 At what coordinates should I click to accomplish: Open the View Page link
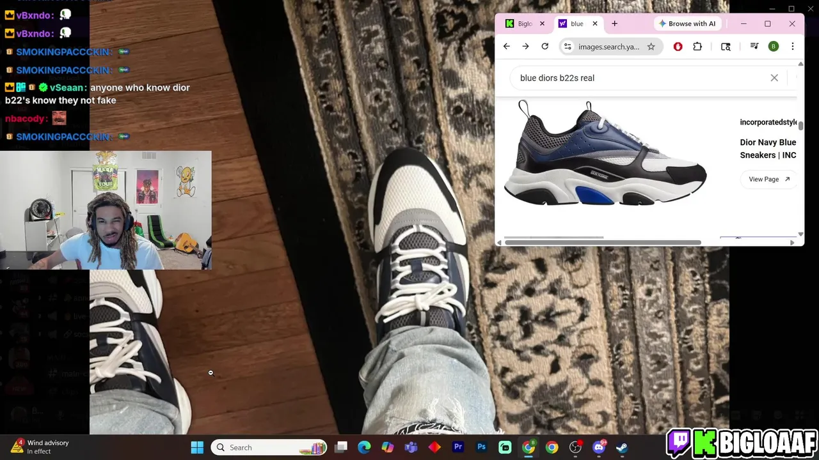(x=768, y=179)
